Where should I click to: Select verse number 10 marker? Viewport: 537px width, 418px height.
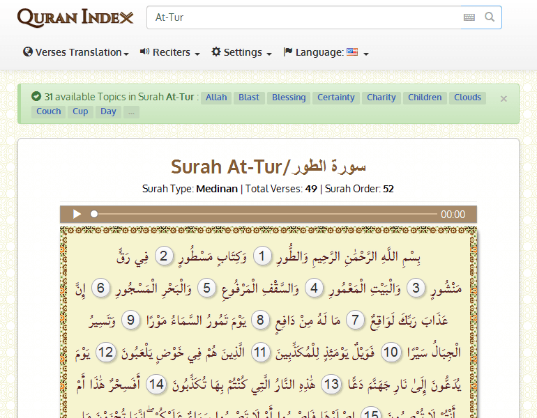(x=392, y=353)
